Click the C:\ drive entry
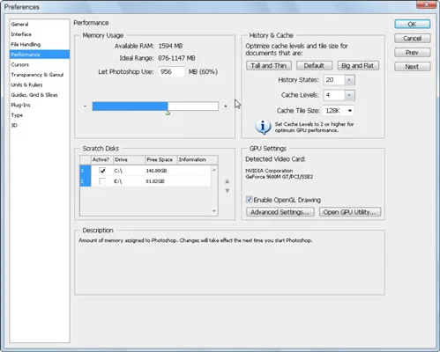 pos(118,171)
